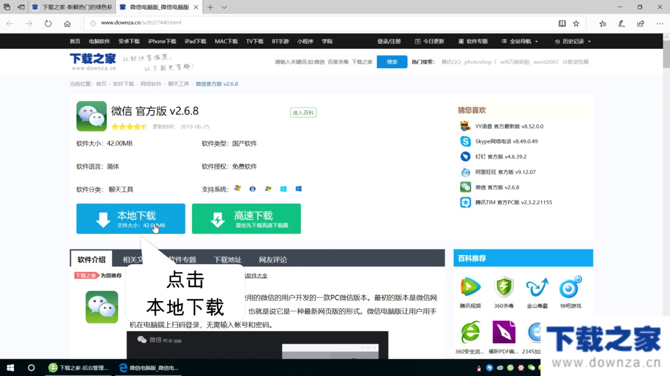Open a new tab with plus icon
This screenshot has height=376, width=670.
coord(210,7)
